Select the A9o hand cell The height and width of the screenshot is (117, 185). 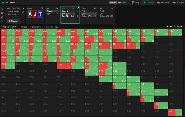tap(8, 66)
